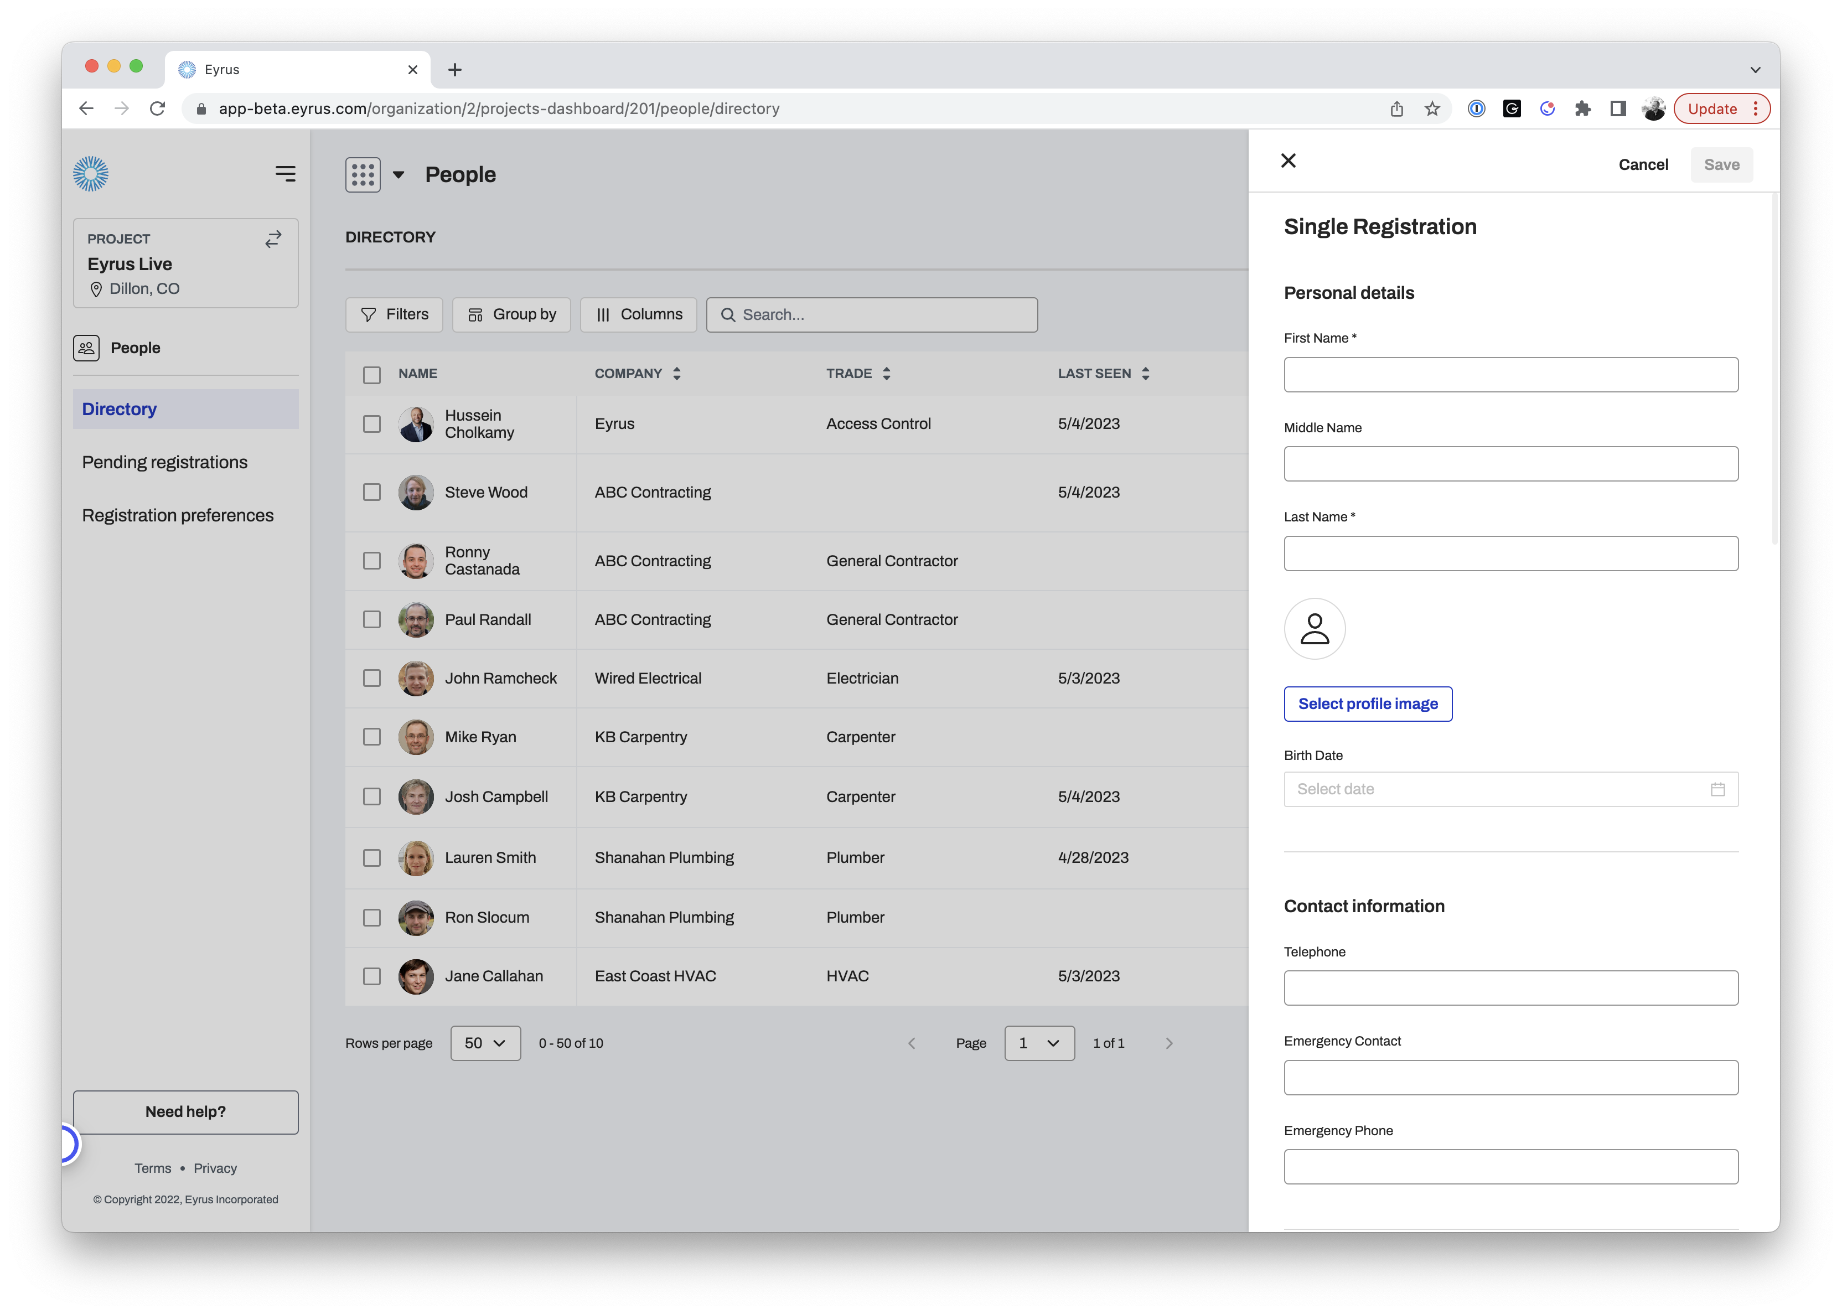Viewport: 1842px width, 1314px height.
Task: Click the directory Search field
Action: 871,315
